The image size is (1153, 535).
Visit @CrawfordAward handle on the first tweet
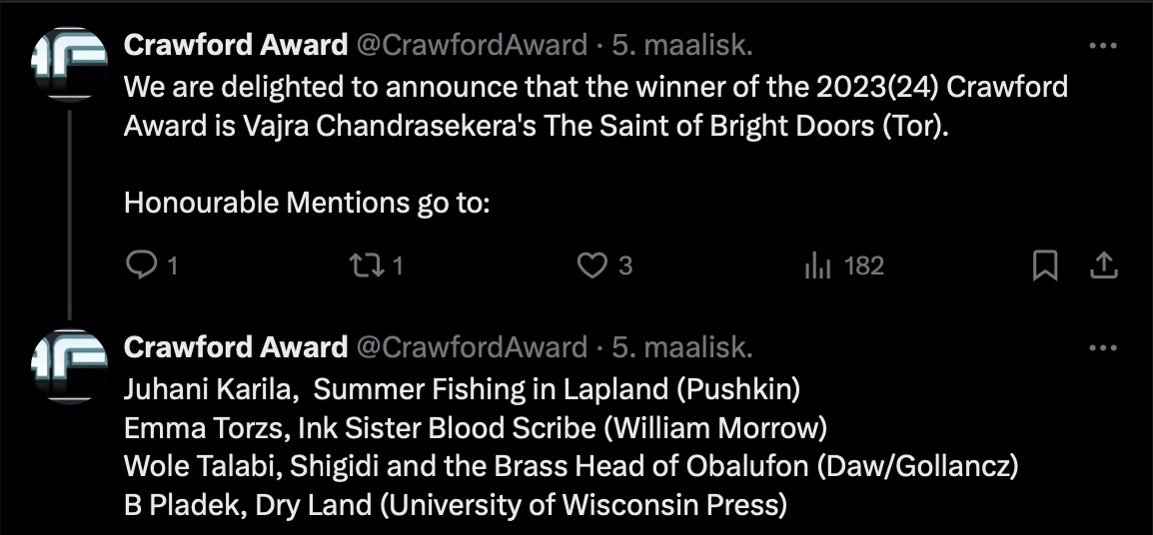tap(472, 46)
